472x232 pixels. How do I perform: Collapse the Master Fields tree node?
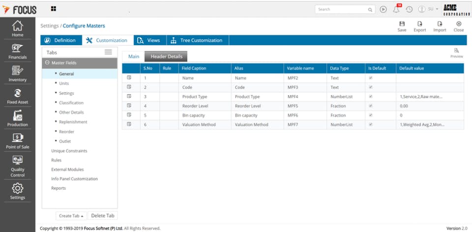coord(47,63)
